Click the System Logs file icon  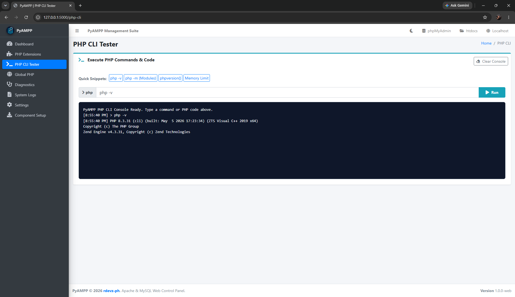coord(10,95)
